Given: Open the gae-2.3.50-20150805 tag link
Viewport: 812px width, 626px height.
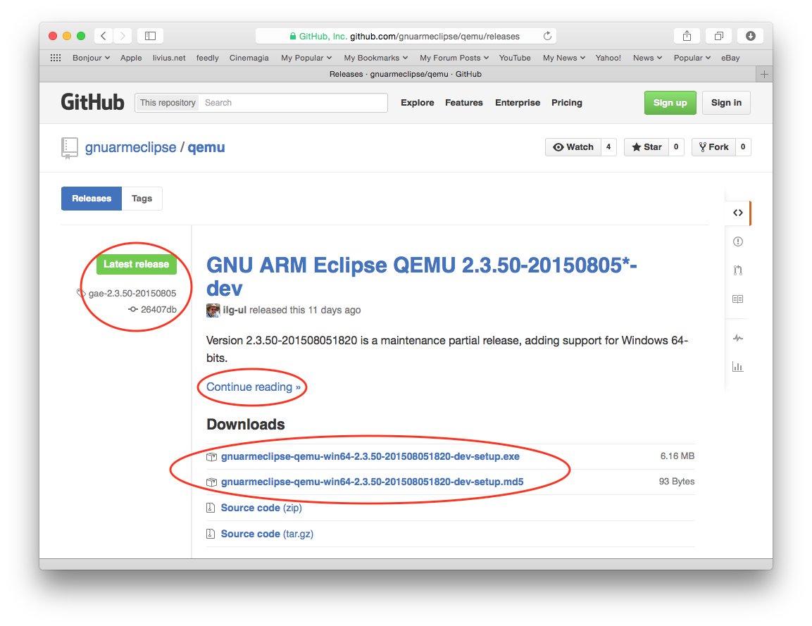Looking at the screenshot, I should click(x=132, y=293).
